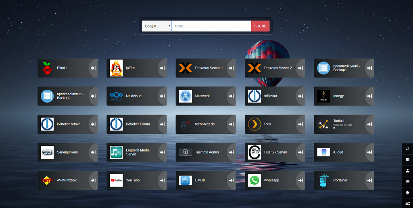Open the application grid from sidebar

[x=407, y=160]
